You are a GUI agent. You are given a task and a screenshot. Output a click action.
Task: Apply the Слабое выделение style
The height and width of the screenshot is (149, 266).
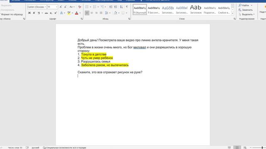tap(224, 10)
